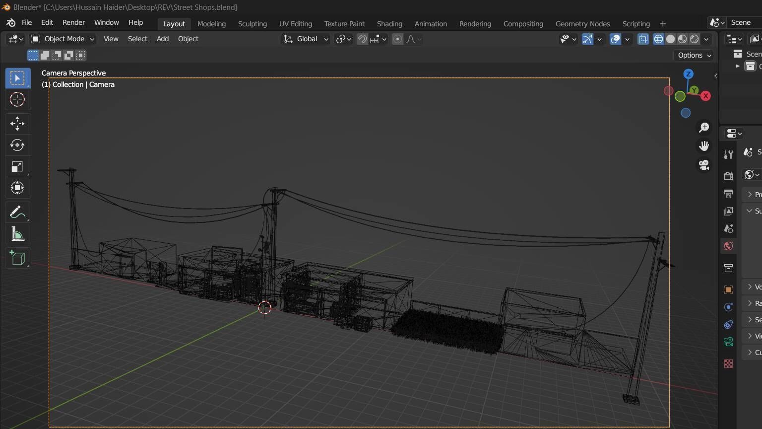Viewport: 762px width, 429px height.
Task: Open the Texture properties checkerboard tab
Action: [x=728, y=364]
